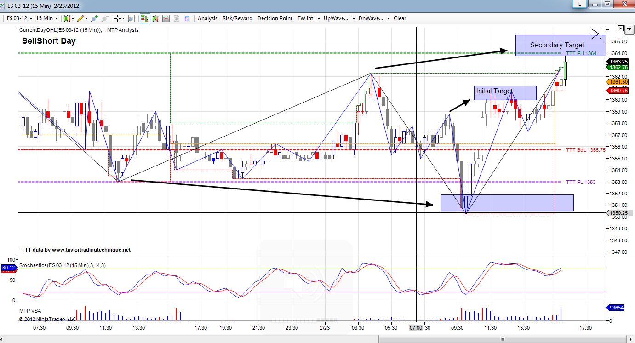
Task: Click the MTP VSA panel label
Action: point(30,311)
